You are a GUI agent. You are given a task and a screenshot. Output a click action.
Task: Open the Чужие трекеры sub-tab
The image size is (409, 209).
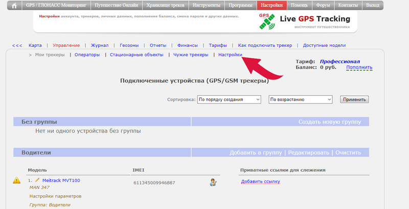[x=191, y=55]
